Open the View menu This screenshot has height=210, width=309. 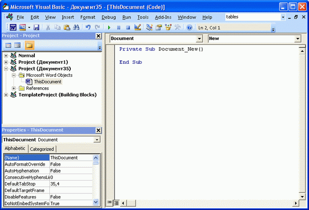point(50,17)
